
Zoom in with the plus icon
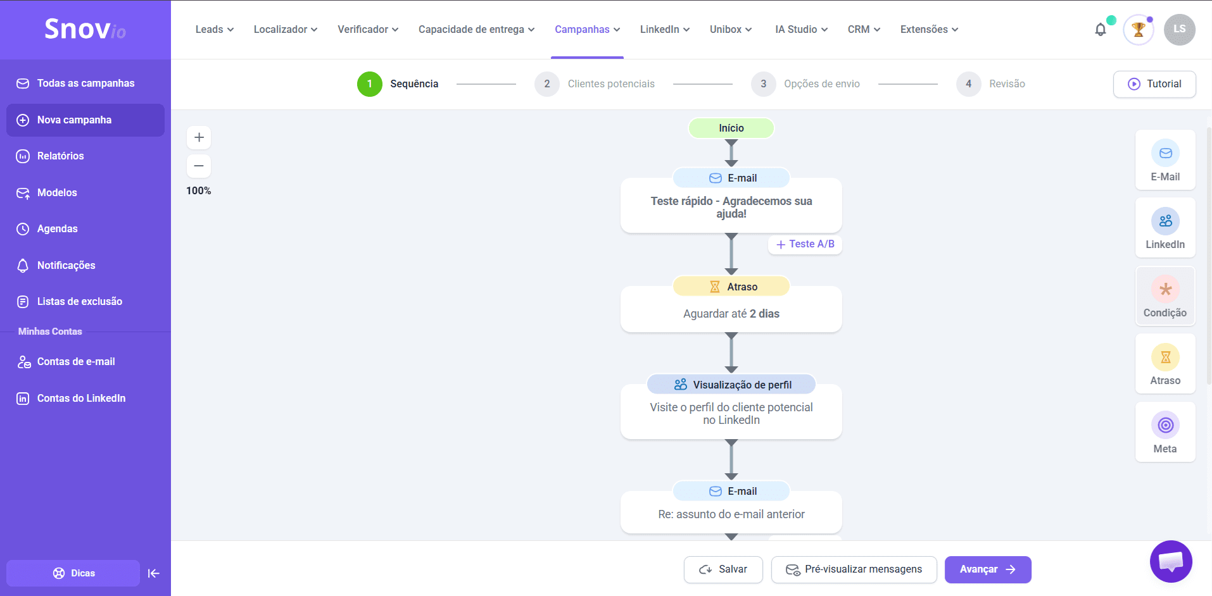pyautogui.click(x=199, y=137)
